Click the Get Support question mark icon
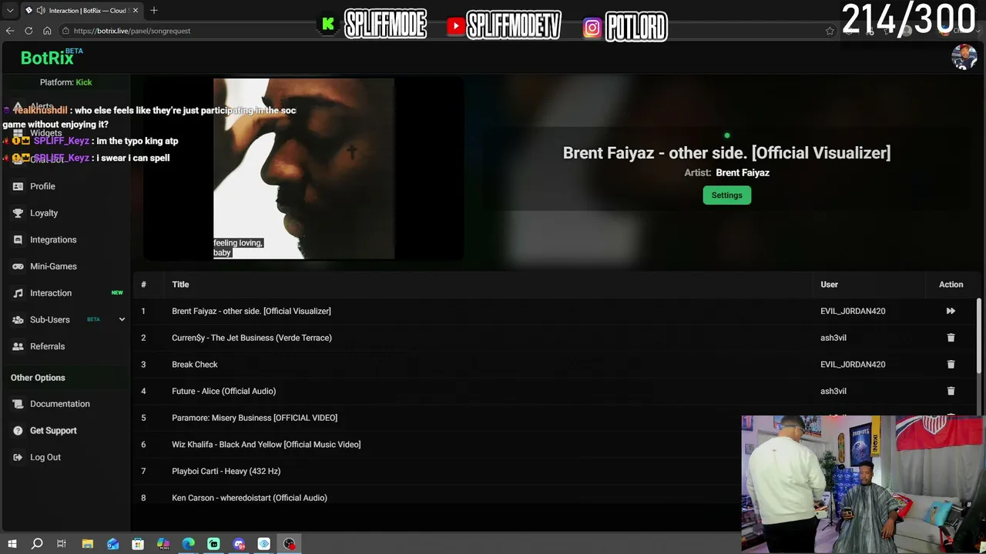 pos(18,431)
